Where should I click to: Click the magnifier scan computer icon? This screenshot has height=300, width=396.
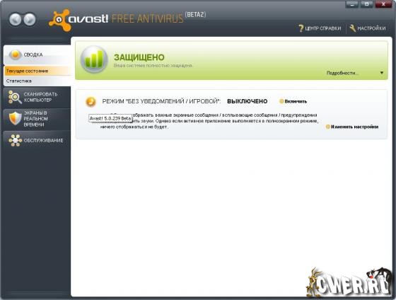pos(15,97)
